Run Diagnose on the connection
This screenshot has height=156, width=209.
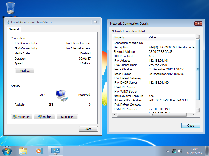67,117
